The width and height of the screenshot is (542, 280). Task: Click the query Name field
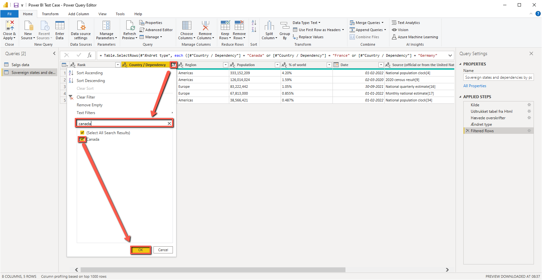point(499,77)
